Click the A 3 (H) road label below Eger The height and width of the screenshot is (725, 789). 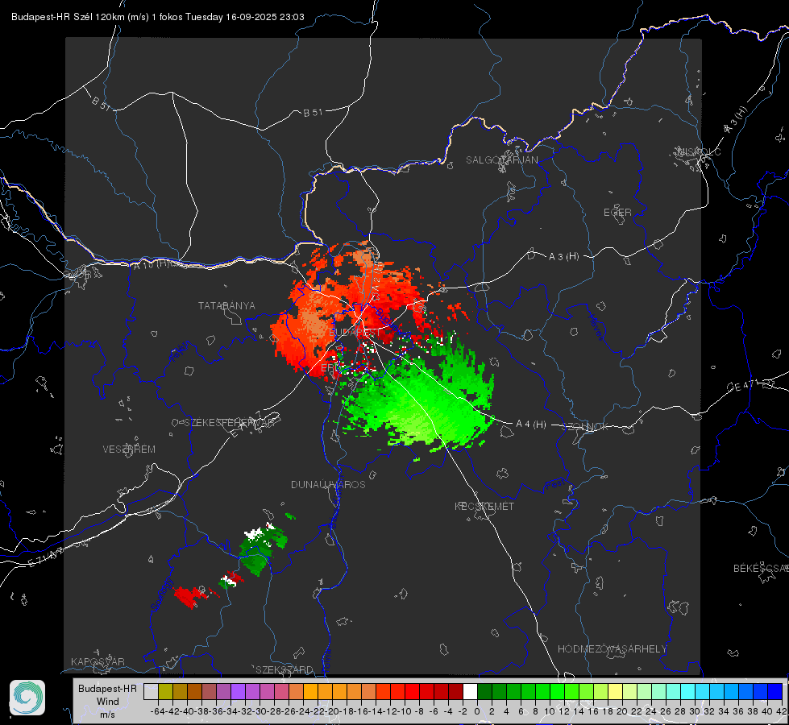tap(563, 257)
